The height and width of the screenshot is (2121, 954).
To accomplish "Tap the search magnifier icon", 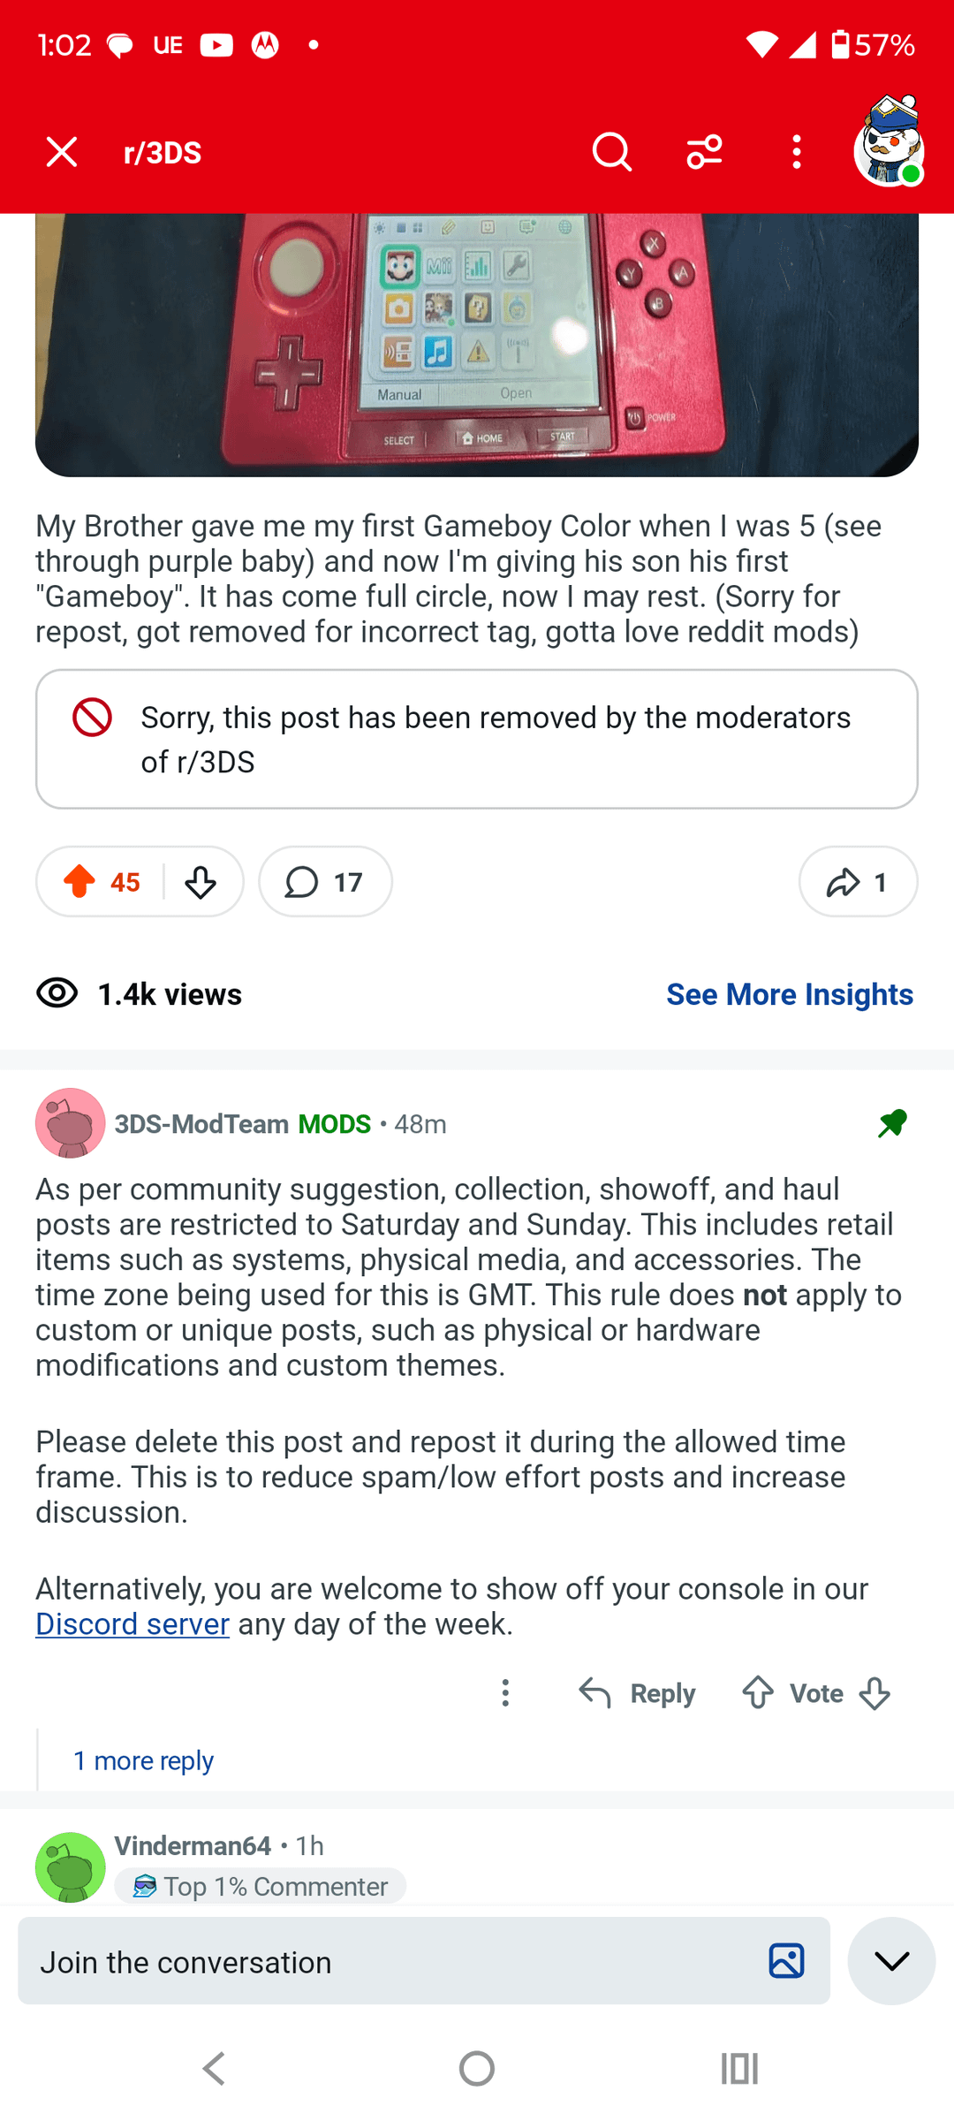I will click(611, 152).
